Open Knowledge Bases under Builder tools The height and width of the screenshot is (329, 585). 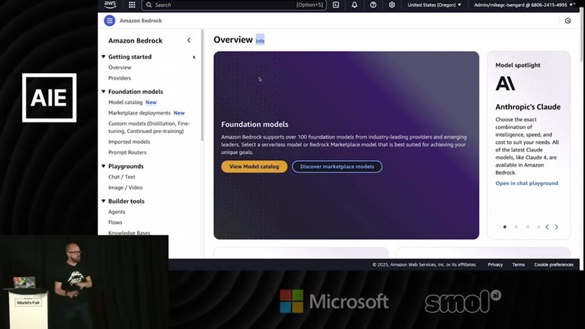[129, 232]
